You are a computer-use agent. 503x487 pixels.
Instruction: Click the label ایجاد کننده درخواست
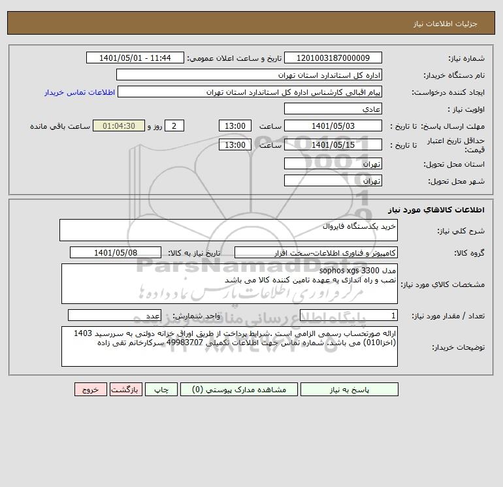coord(448,92)
